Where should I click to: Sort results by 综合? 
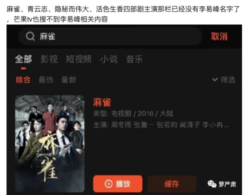coord(23,80)
